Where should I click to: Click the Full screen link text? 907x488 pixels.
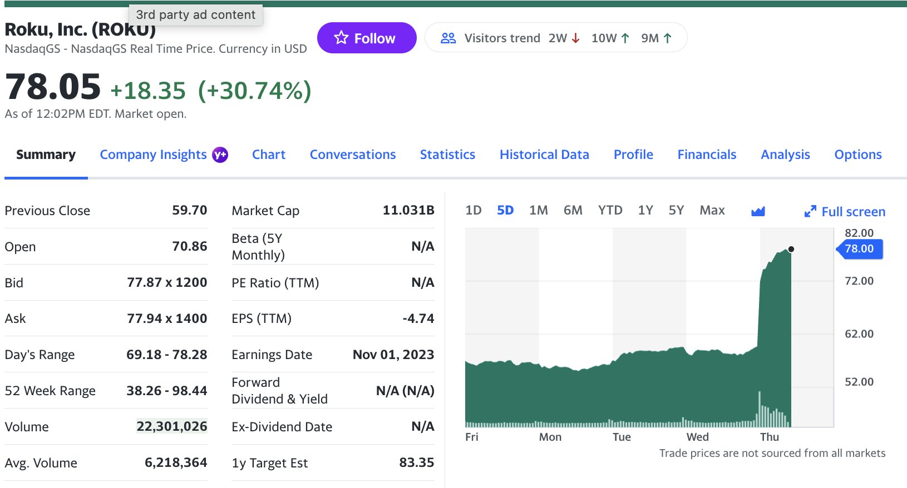(x=854, y=212)
